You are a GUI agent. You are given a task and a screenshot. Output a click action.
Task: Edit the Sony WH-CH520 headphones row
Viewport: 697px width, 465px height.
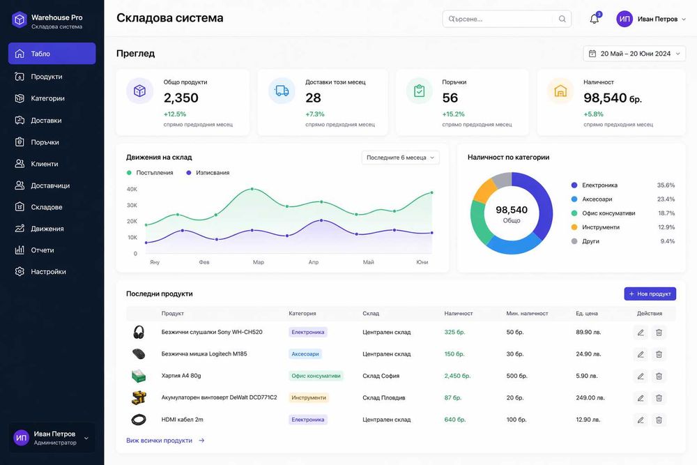641,333
